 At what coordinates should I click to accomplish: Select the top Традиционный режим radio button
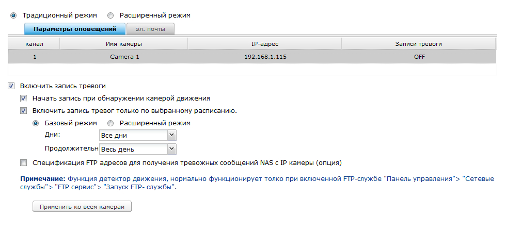(x=13, y=15)
